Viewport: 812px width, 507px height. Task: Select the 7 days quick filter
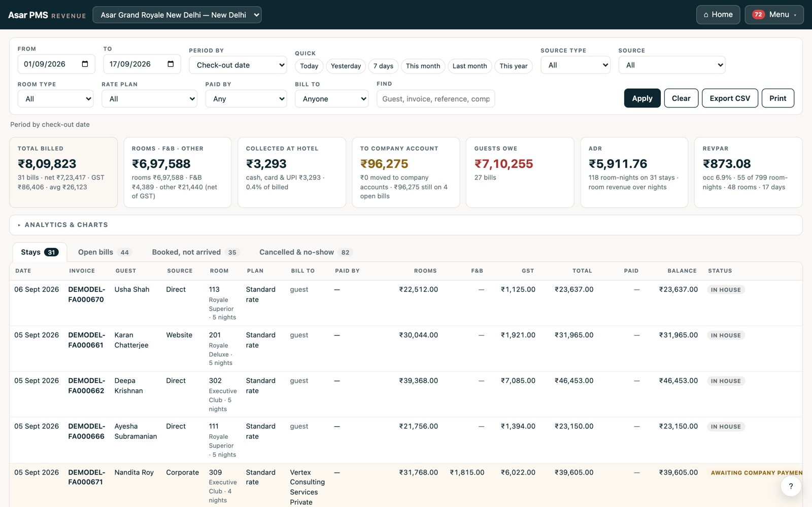point(383,66)
